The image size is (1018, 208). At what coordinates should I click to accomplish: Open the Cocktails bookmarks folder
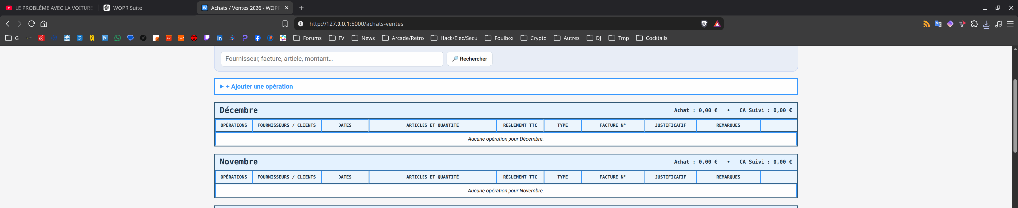652,38
